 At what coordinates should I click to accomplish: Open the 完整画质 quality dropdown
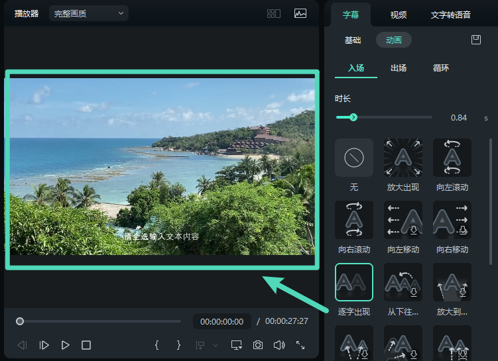[89, 14]
